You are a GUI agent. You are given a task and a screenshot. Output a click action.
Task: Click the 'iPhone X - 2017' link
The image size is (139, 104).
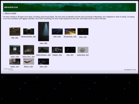(x=29, y=67)
